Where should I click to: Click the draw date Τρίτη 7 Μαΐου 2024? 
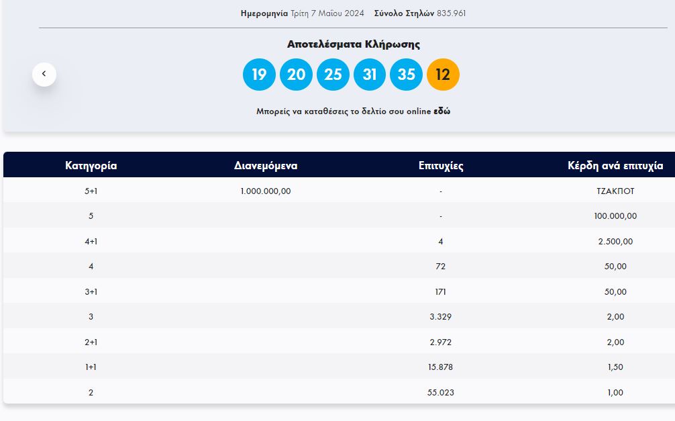click(327, 13)
